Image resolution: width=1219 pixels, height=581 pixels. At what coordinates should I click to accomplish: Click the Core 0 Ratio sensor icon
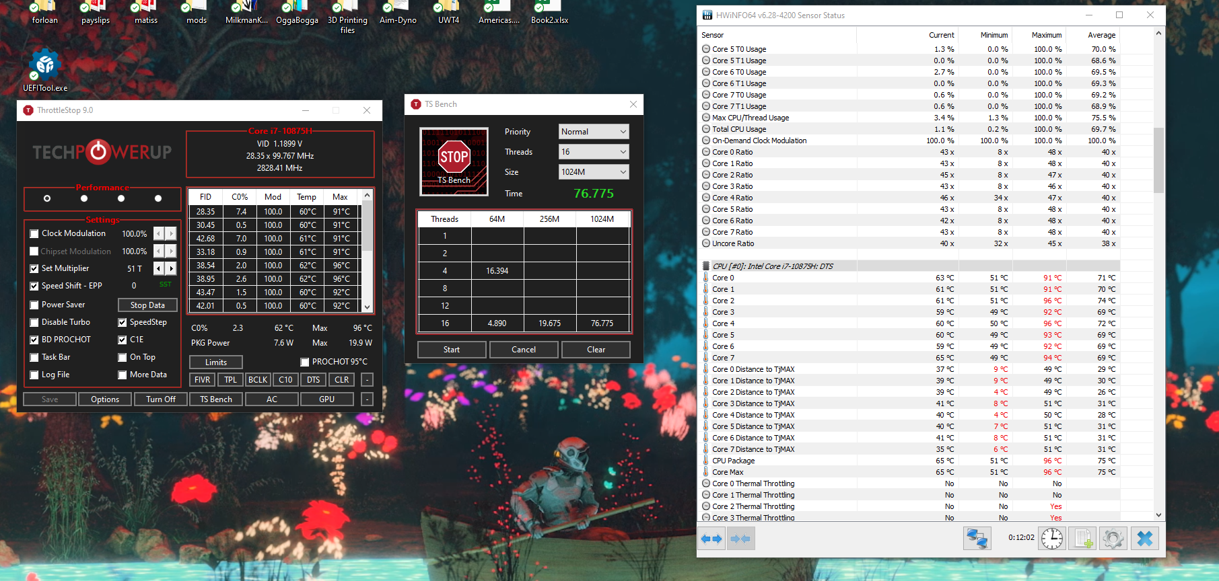(x=706, y=152)
